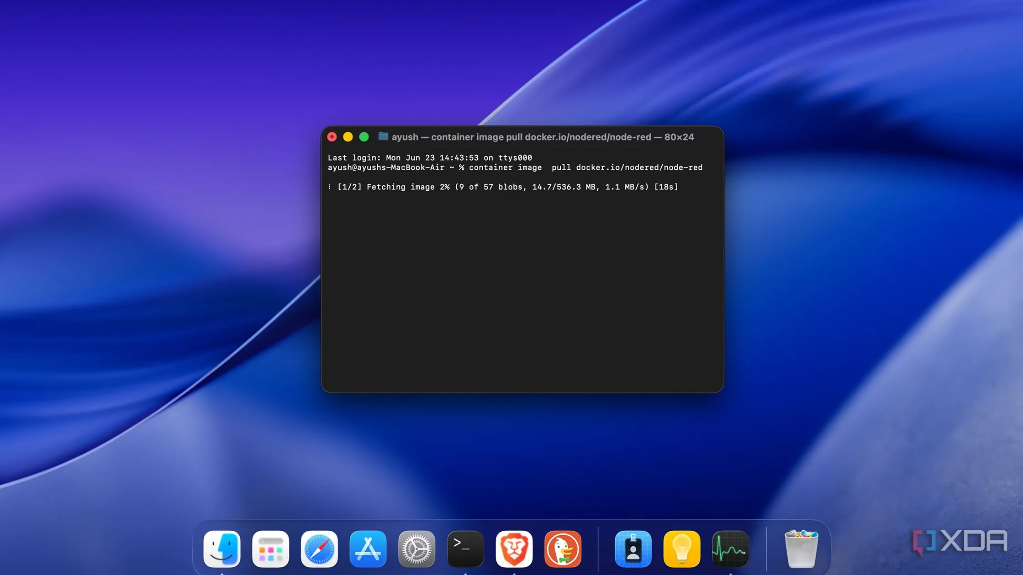Screen dimensions: 1023x575
Task: Open System Settings gear icon
Action: point(417,549)
